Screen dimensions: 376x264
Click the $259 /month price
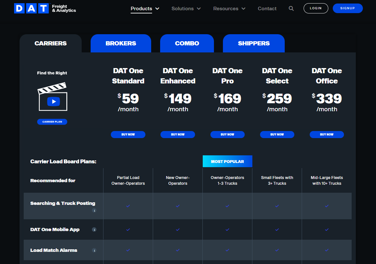(x=277, y=102)
